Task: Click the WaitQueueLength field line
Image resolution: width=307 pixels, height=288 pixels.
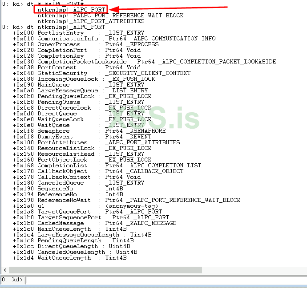Action: (x=69, y=258)
